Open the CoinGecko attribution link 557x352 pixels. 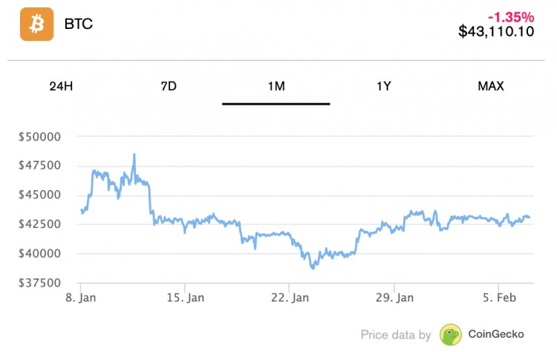pyautogui.click(x=496, y=334)
